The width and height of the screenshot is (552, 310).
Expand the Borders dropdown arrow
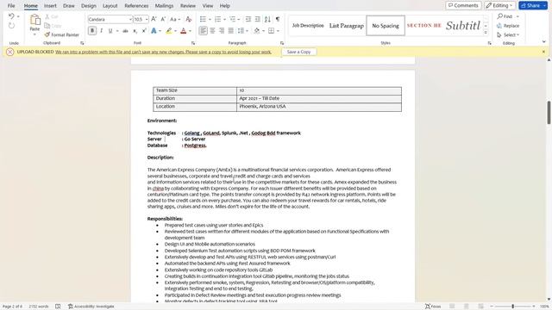click(278, 31)
